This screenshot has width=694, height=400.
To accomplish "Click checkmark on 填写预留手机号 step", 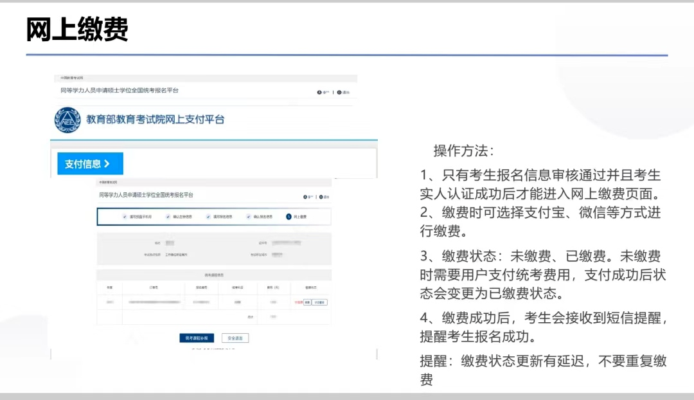I will pyautogui.click(x=124, y=217).
